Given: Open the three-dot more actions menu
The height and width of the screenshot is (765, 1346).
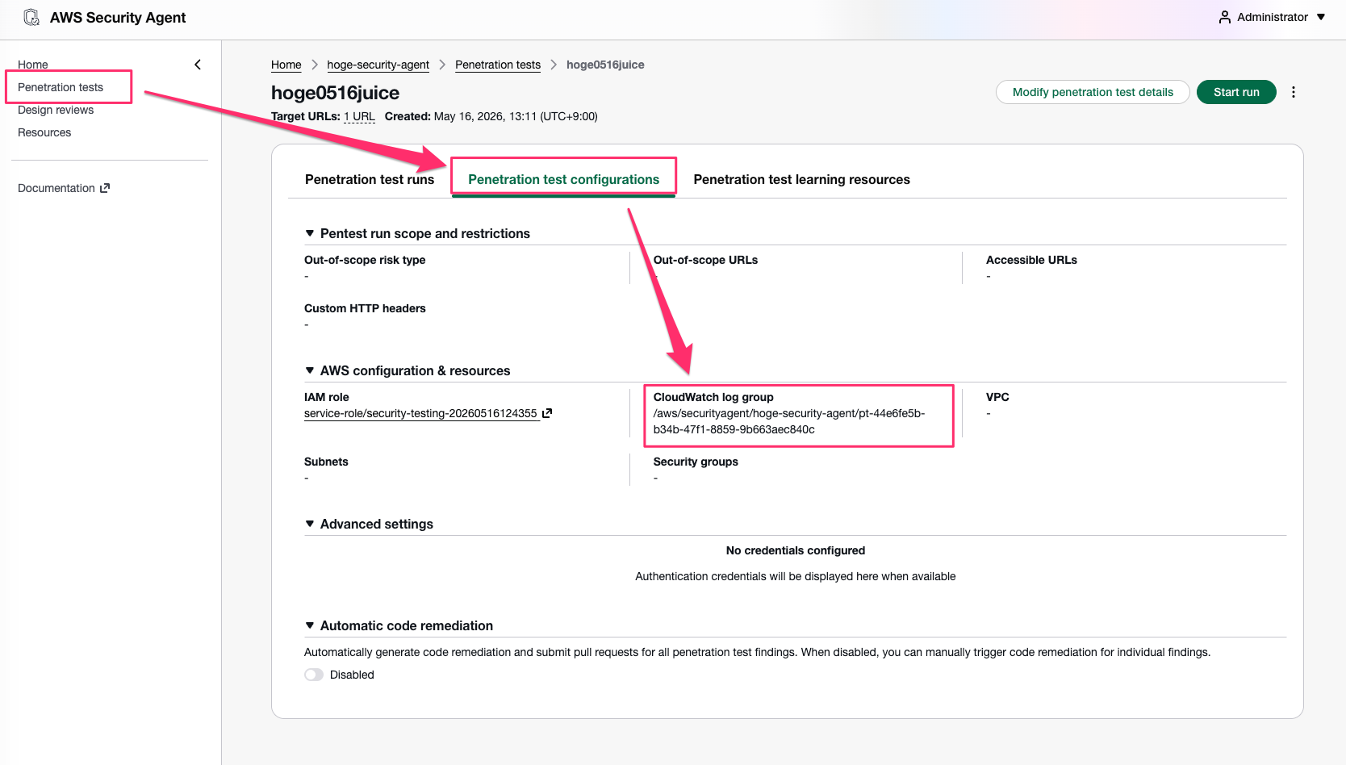Looking at the screenshot, I should point(1294,92).
